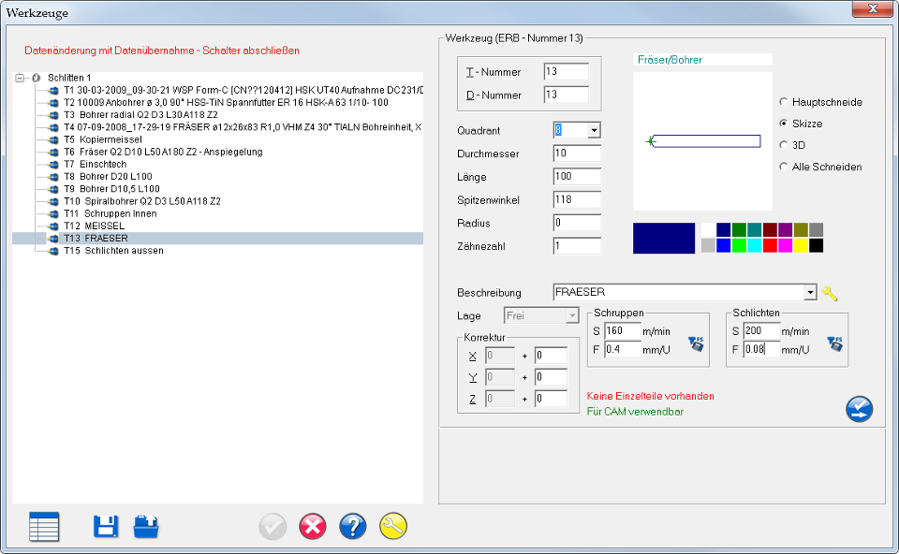Click the Zähnezahl input field
The height and width of the screenshot is (554, 899).
click(x=578, y=246)
